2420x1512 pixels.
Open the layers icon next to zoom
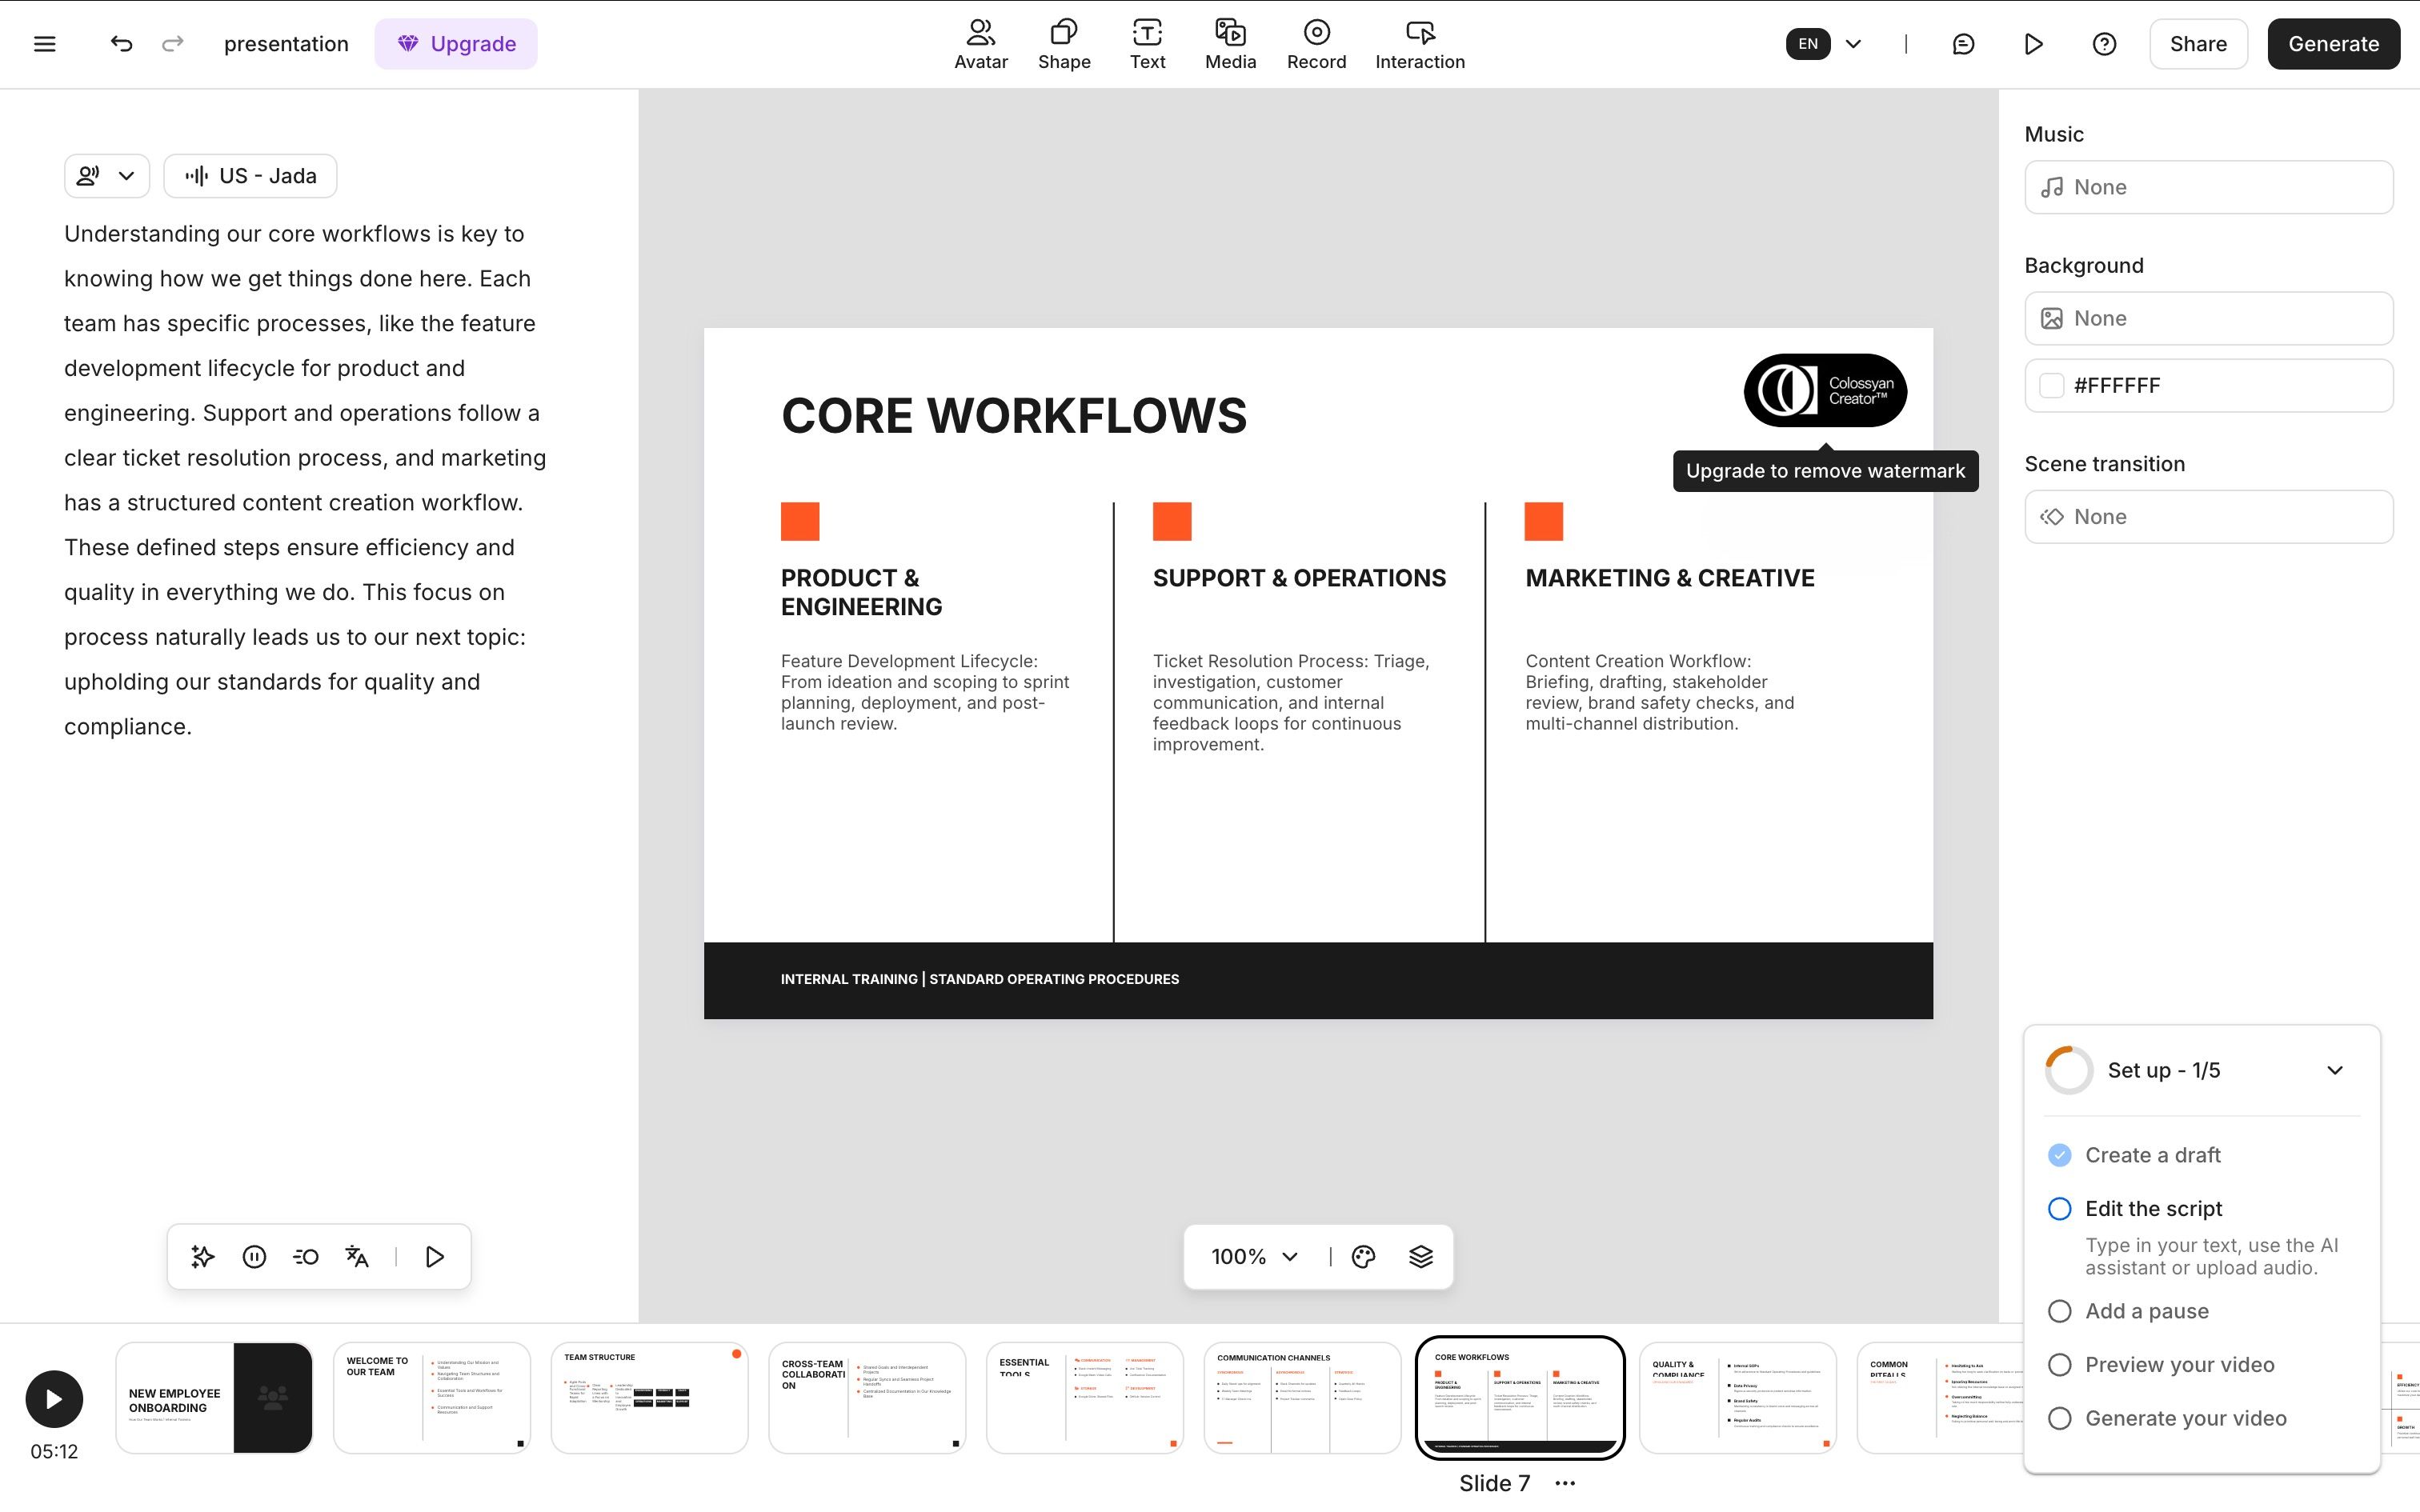click(1420, 1256)
